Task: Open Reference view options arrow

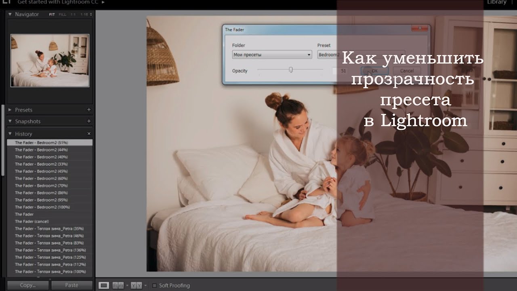Action: (127, 286)
